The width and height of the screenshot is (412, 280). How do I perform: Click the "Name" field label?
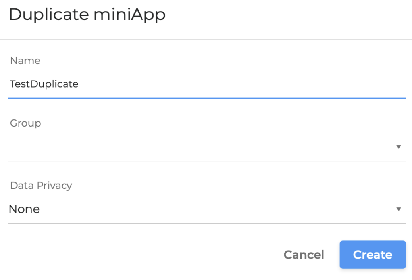tap(25, 61)
